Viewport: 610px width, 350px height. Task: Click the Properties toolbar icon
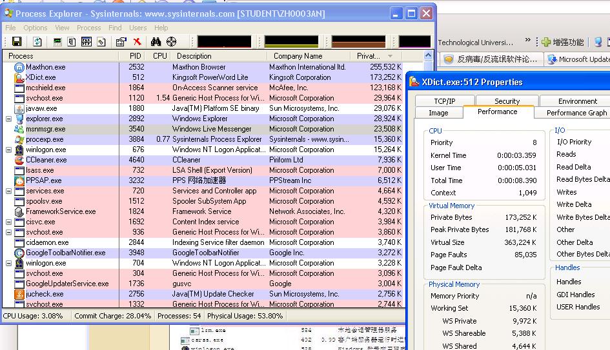[121, 42]
